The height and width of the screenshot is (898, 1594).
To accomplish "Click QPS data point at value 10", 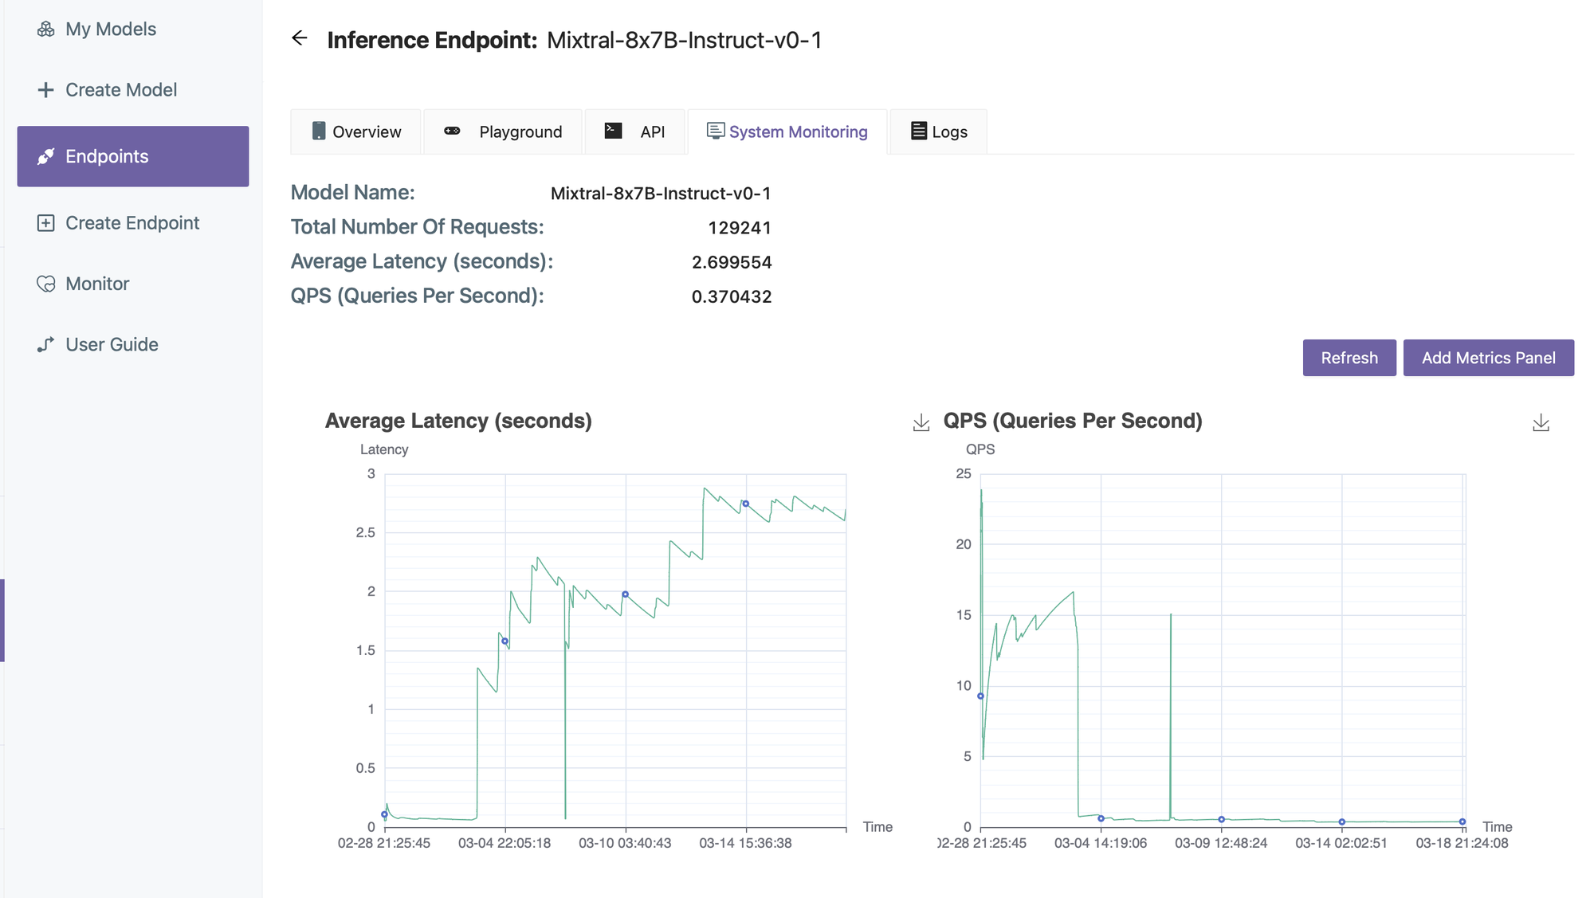I will point(981,696).
